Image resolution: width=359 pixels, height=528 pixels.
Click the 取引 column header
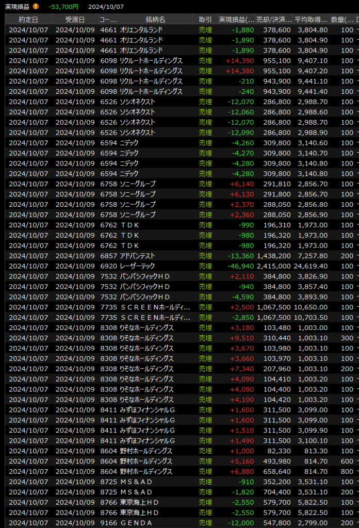pos(205,19)
